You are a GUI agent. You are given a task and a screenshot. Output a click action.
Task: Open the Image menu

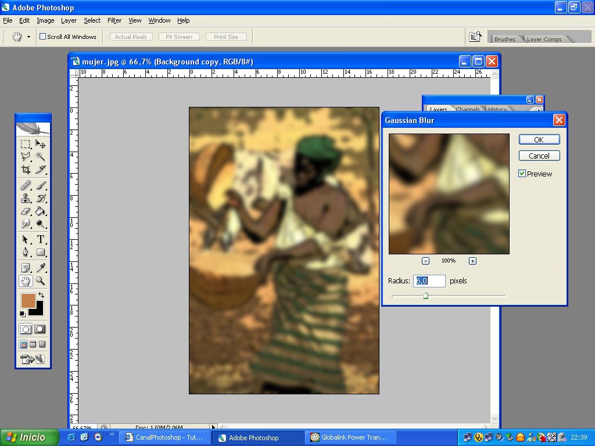[45, 20]
